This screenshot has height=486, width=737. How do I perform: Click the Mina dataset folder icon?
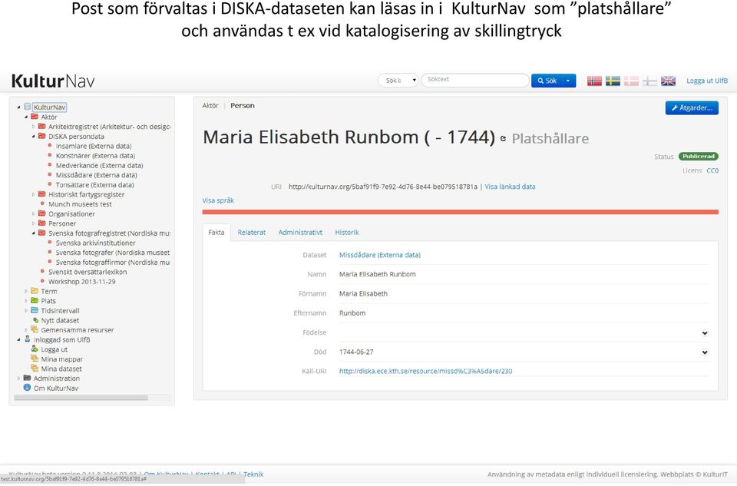tap(35, 368)
